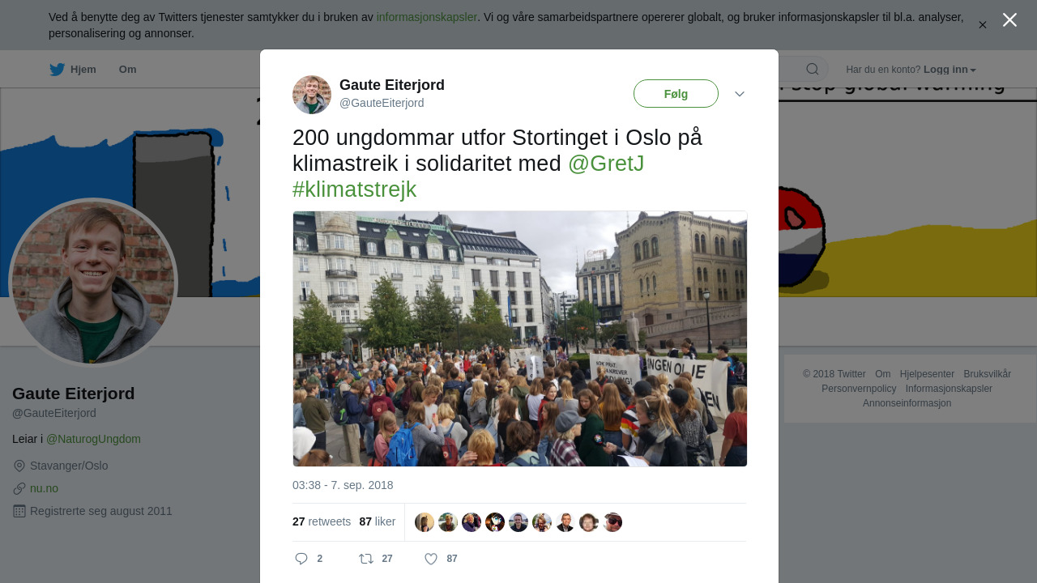
Task: Click the retweet arrows icon
Action: pyautogui.click(x=366, y=559)
